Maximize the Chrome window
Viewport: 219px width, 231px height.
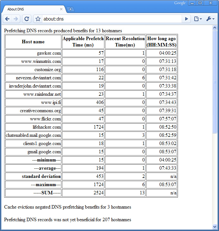(200, 3)
